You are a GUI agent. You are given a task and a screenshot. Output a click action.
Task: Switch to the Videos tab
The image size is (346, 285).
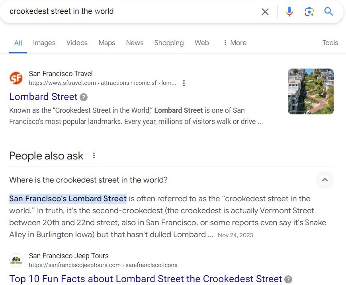tap(77, 43)
